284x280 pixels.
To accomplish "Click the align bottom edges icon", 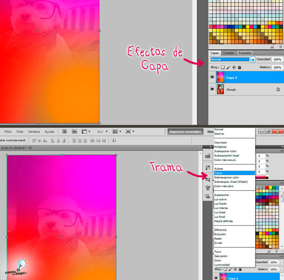I will (45, 141).
